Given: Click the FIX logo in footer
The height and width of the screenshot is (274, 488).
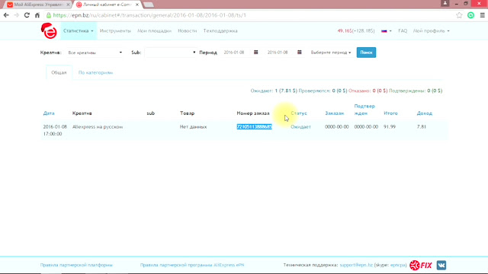Looking at the screenshot, I should 421,265.
